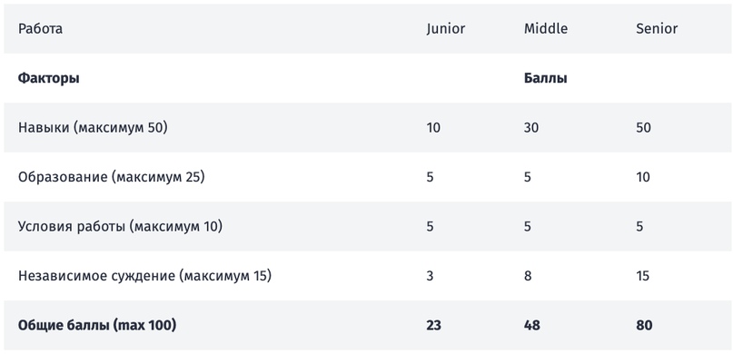Select the Условия работы (максимум 10) label
733x354 pixels.
point(120,227)
